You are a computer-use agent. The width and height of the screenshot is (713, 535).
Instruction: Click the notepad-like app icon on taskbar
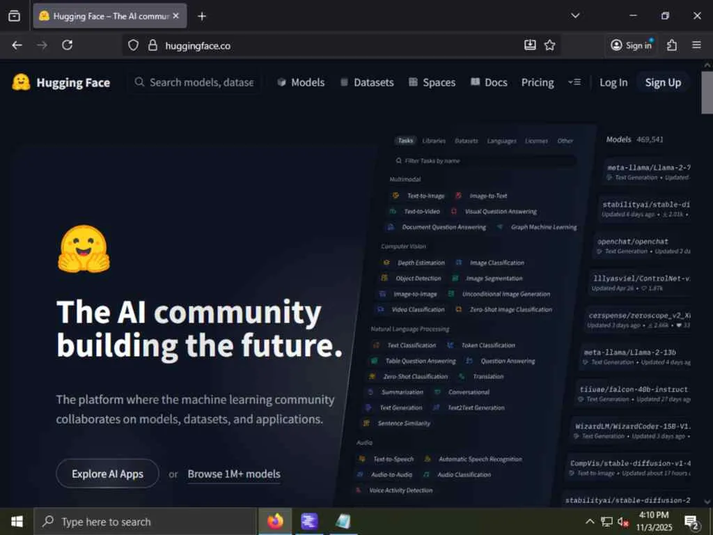tap(343, 521)
